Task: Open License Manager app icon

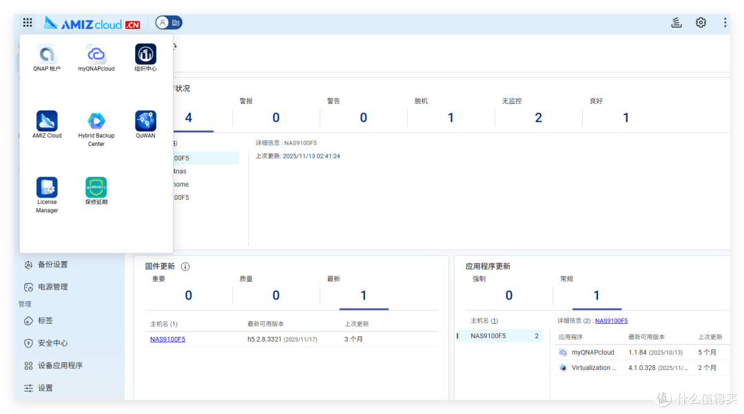Action: coord(47,187)
